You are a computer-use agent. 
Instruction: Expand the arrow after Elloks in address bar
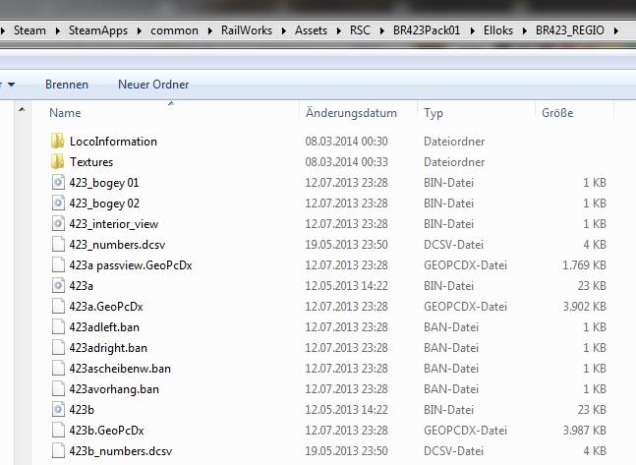point(525,30)
